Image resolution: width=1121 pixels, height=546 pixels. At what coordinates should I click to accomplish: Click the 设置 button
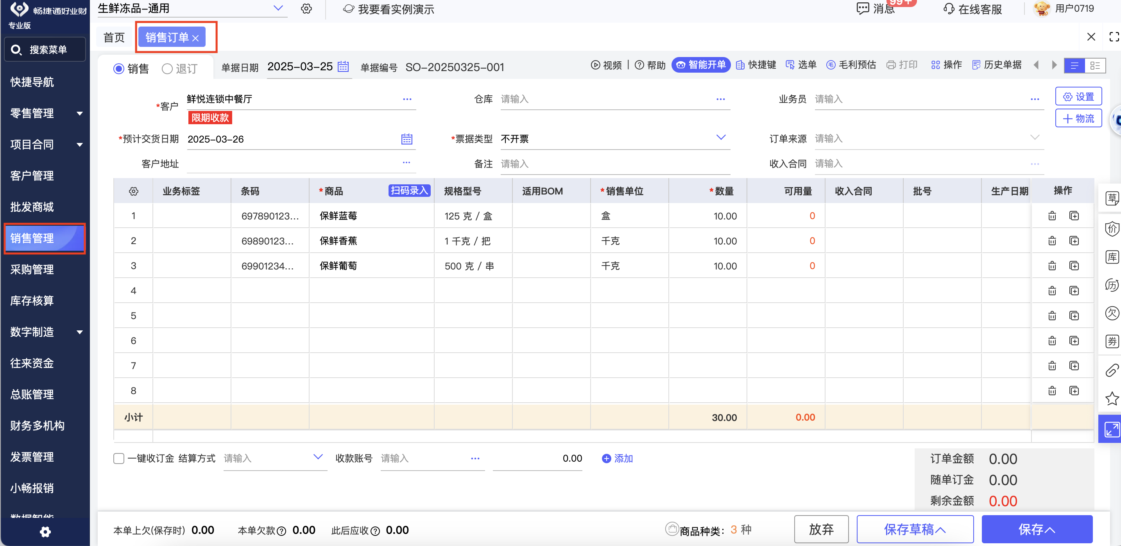click(1078, 96)
